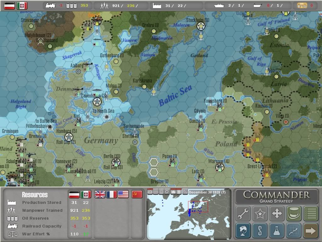322x242 pixels.
Task: Toggle the star overlay on the minimap bar
Action: (179, 192)
